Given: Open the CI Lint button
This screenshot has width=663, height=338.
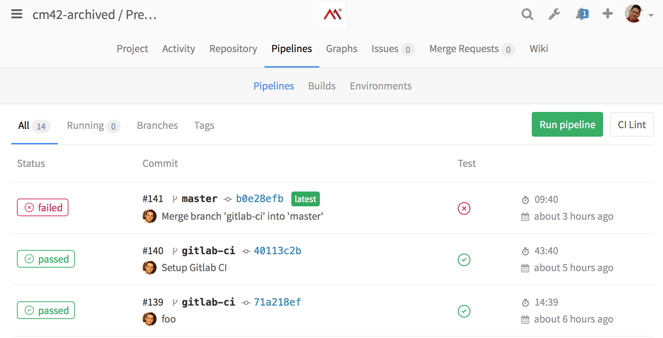Looking at the screenshot, I should [x=631, y=125].
